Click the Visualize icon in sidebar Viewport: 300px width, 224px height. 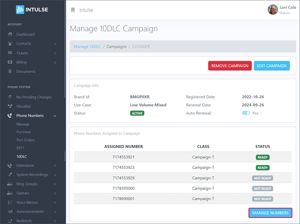click(x=10, y=106)
